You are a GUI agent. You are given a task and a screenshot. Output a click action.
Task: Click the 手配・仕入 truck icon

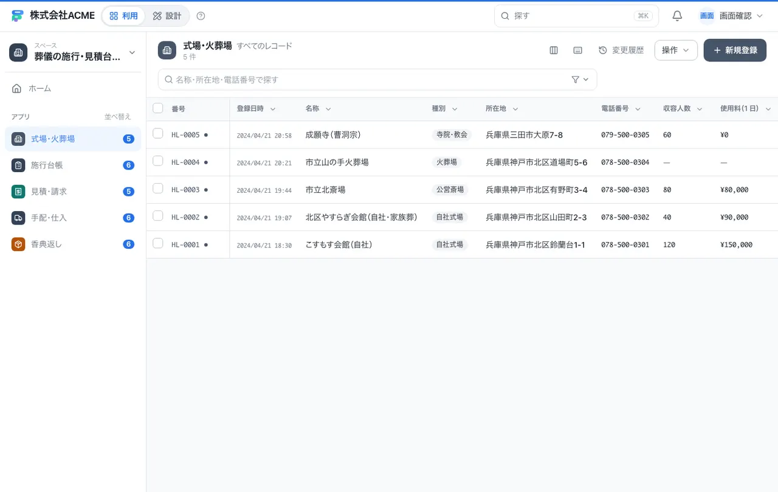click(x=18, y=218)
